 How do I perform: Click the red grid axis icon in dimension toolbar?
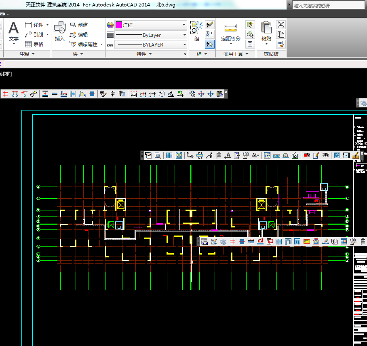pos(6,94)
